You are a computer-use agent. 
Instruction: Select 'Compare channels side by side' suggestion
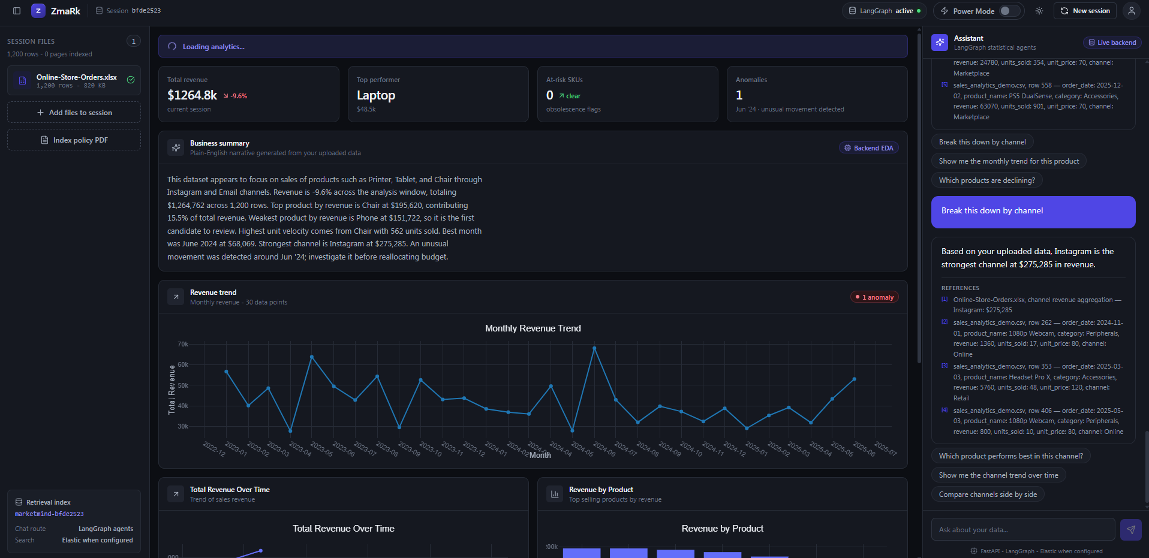(x=988, y=494)
